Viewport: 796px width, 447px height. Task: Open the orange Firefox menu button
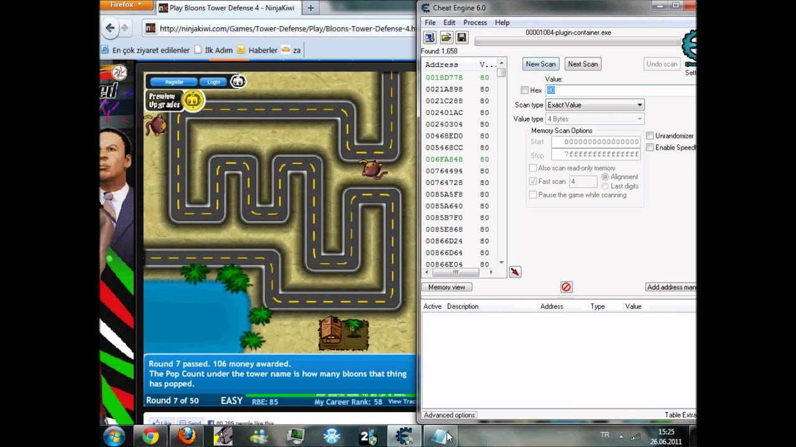(x=126, y=5)
